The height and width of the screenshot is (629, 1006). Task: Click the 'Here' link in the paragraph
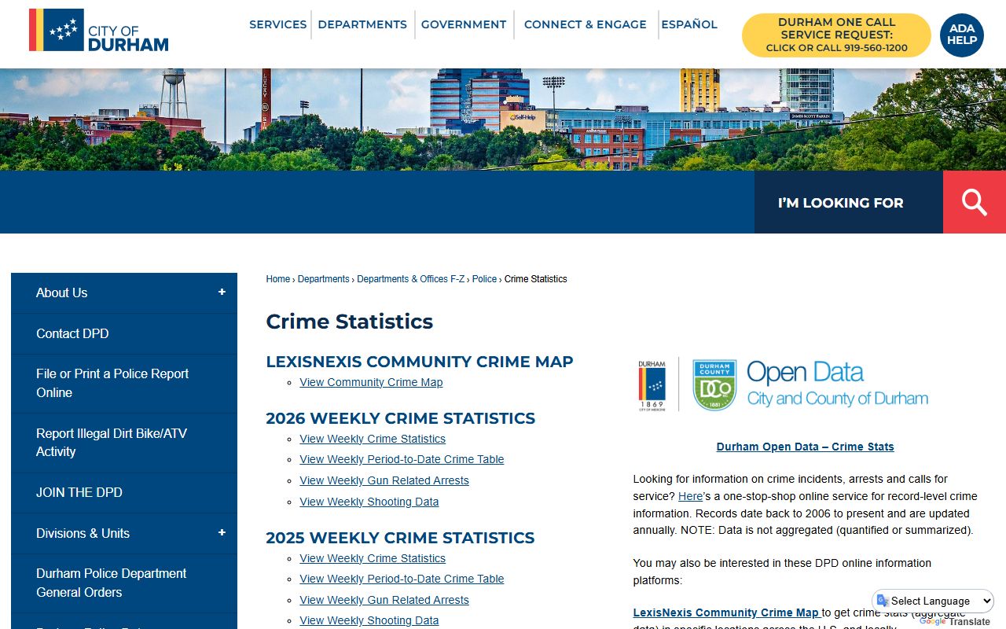(690, 496)
